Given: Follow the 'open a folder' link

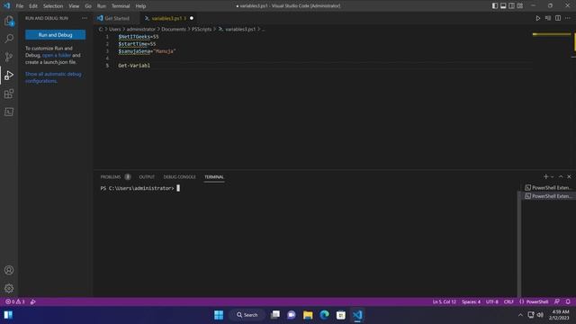Looking at the screenshot, I should coord(57,55).
